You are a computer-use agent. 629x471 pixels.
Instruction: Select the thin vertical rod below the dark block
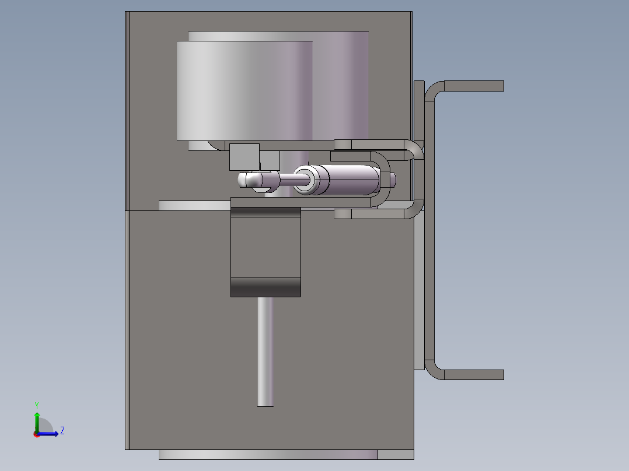coord(265,352)
